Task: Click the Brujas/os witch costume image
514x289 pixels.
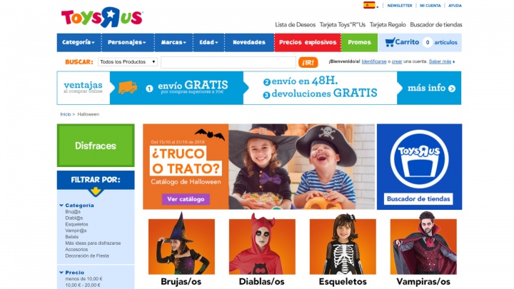Action: [x=181, y=243]
